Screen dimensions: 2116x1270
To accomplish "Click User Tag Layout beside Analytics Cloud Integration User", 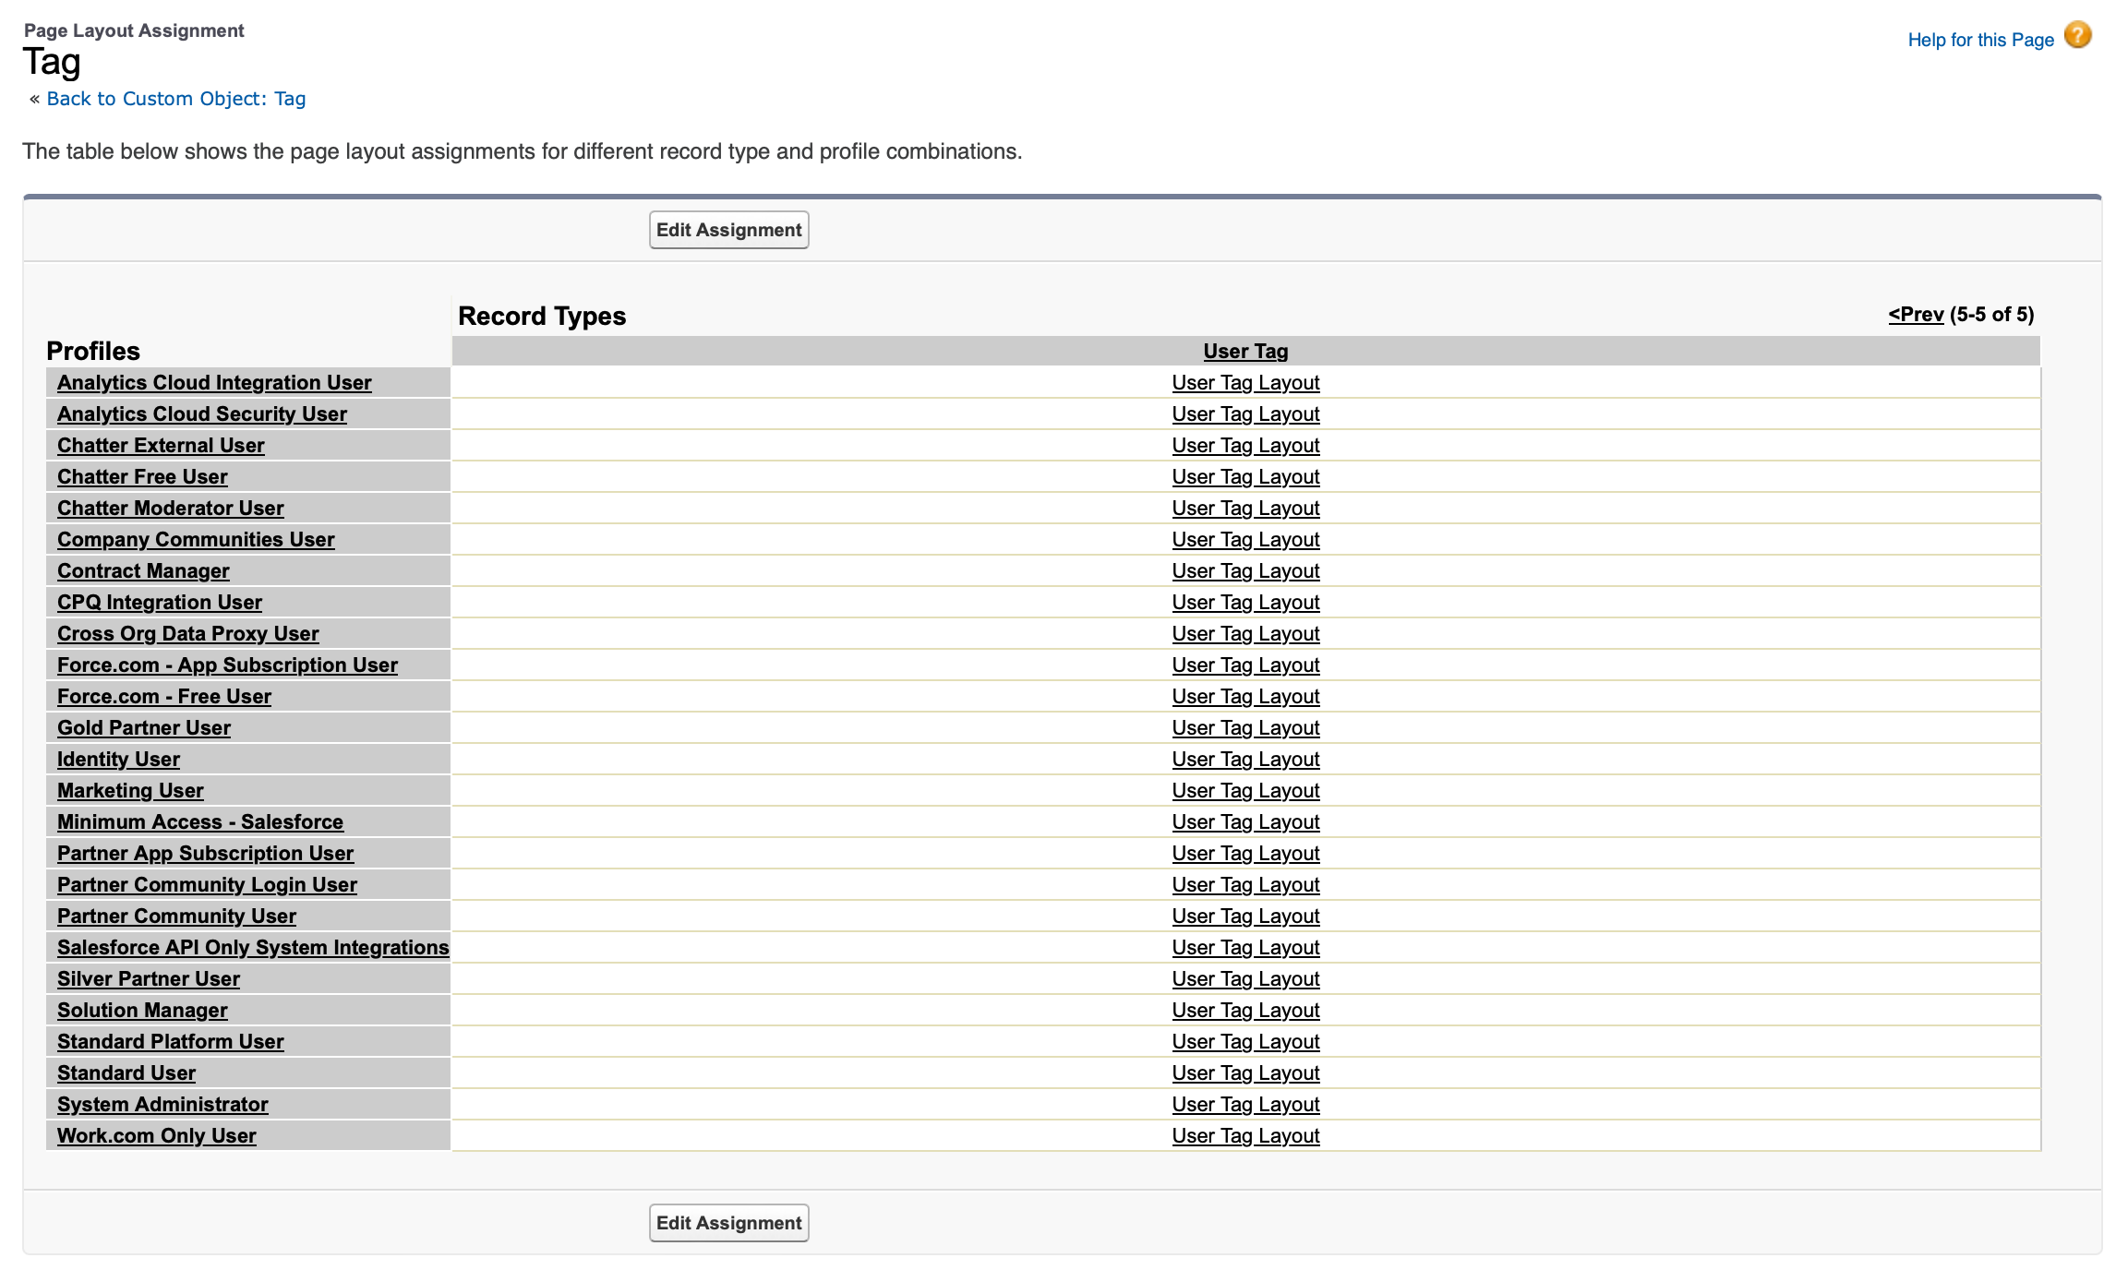I will coord(1245,382).
